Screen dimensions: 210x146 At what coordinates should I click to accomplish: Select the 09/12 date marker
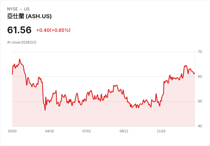click(x=124, y=131)
